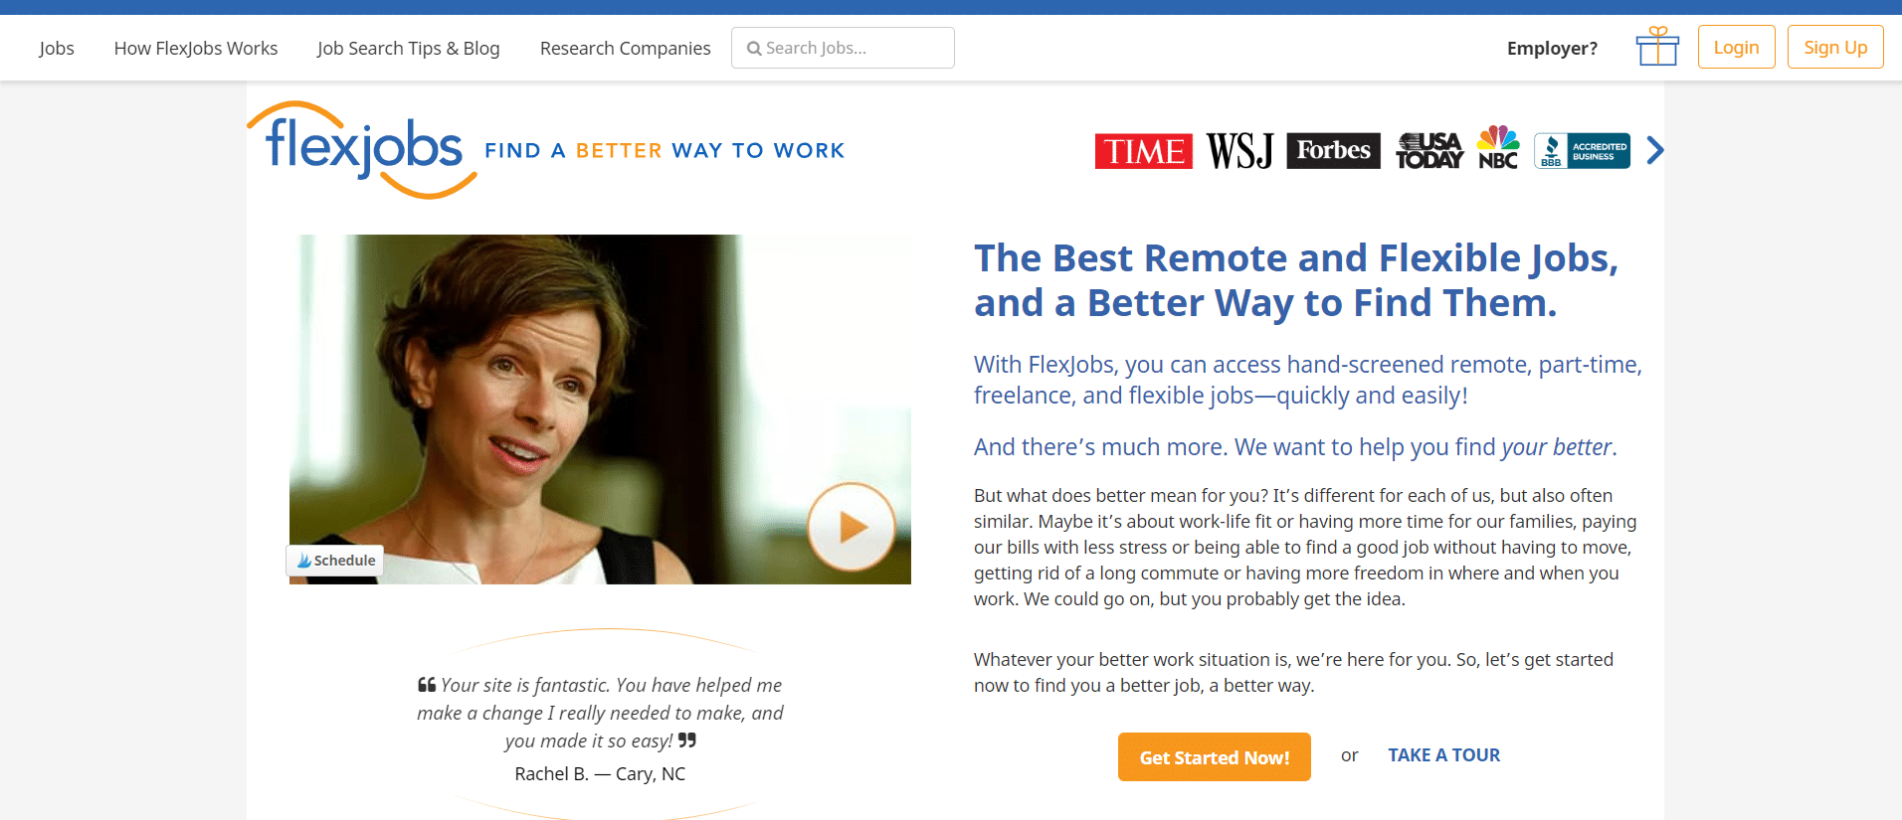Click the WSJ logo

pos(1239,151)
